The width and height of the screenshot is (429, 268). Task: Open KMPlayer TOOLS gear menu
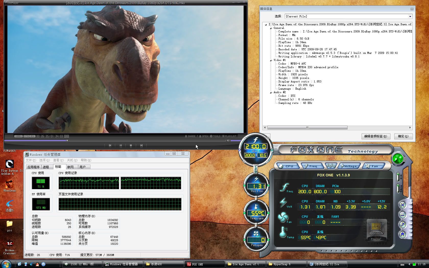[215, 136]
